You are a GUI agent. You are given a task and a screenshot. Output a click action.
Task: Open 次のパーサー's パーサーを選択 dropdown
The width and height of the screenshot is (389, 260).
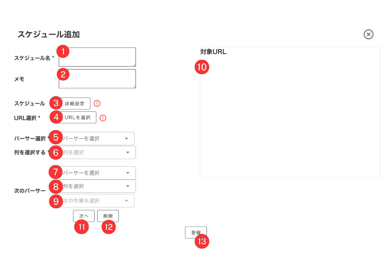click(x=99, y=173)
